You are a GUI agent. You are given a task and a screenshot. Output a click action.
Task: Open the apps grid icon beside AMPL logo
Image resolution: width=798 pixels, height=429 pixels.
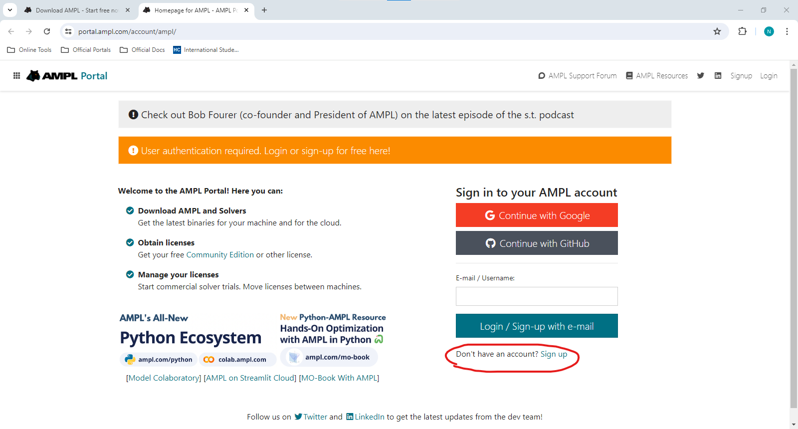16,76
